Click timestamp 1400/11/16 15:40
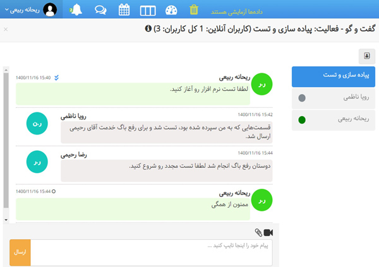This screenshot has height=267, width=379. click(33, 78)
